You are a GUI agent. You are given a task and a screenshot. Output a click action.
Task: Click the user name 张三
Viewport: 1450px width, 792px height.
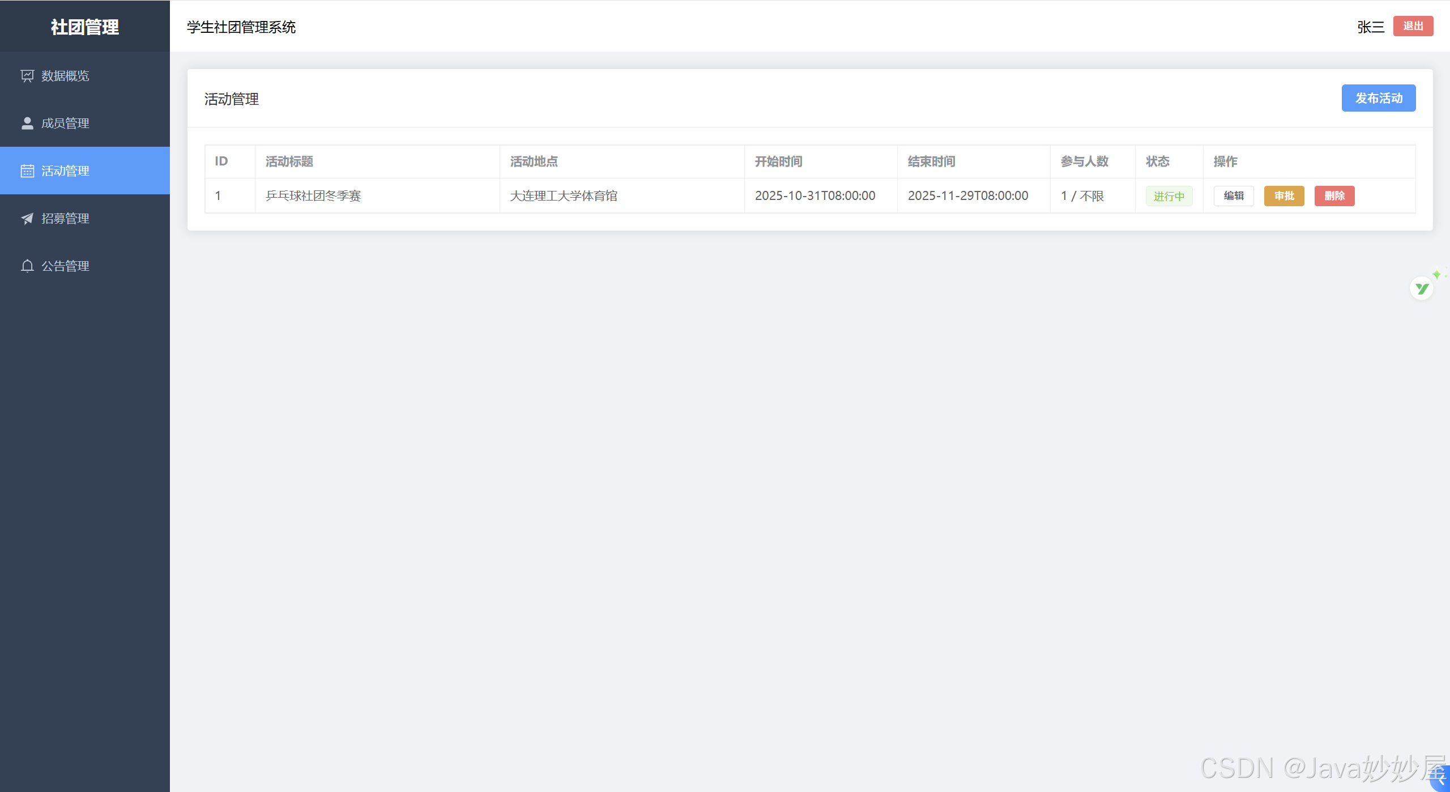1371,27
